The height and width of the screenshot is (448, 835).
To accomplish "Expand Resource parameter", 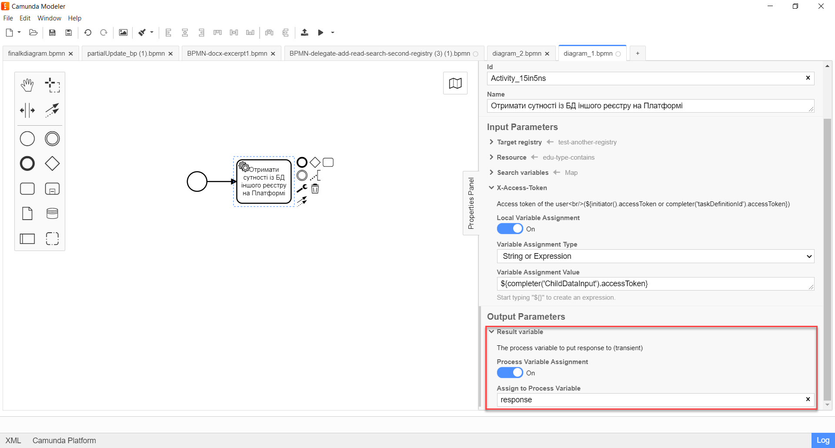I will (491, 157).
